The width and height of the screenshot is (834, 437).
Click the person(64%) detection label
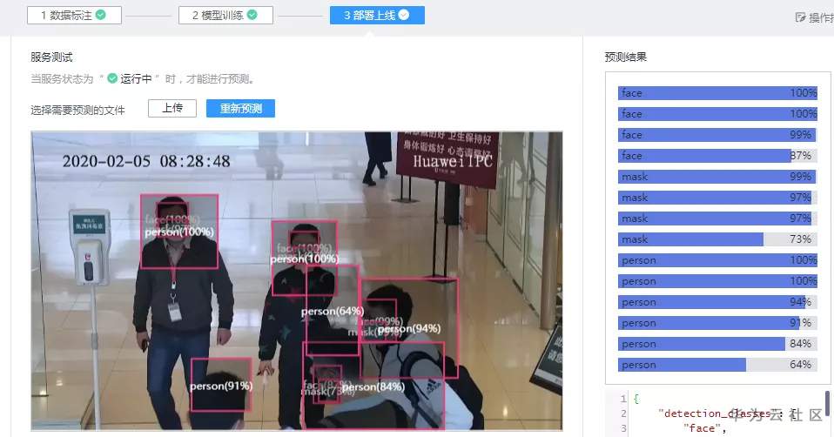click(x=333, y=311)
